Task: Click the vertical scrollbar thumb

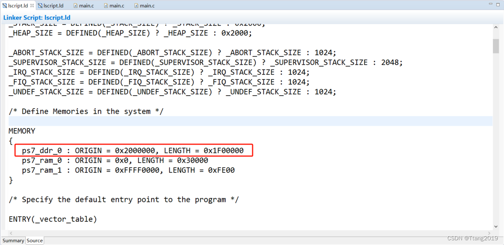Action: (496, 46)
